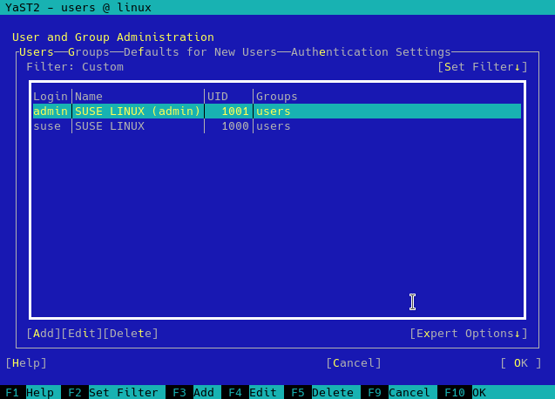555x399 pixels.
Task: Open Authentication Settings tab
Action: click(370, 52)
